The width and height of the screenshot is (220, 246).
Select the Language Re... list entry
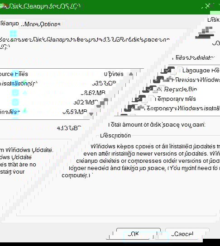coord(201,70)
